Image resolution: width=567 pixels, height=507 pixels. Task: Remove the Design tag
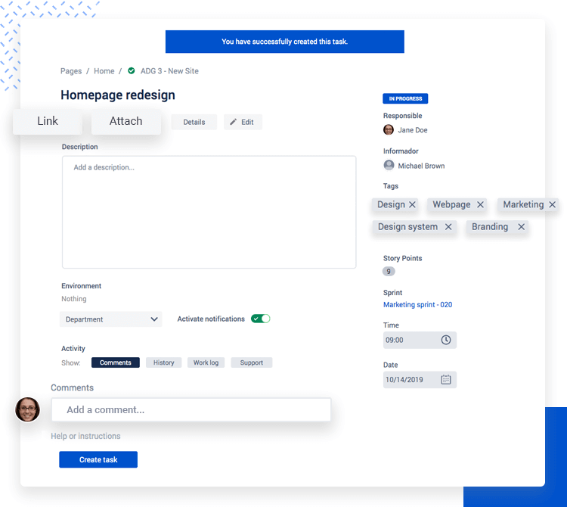pos(412,205)
